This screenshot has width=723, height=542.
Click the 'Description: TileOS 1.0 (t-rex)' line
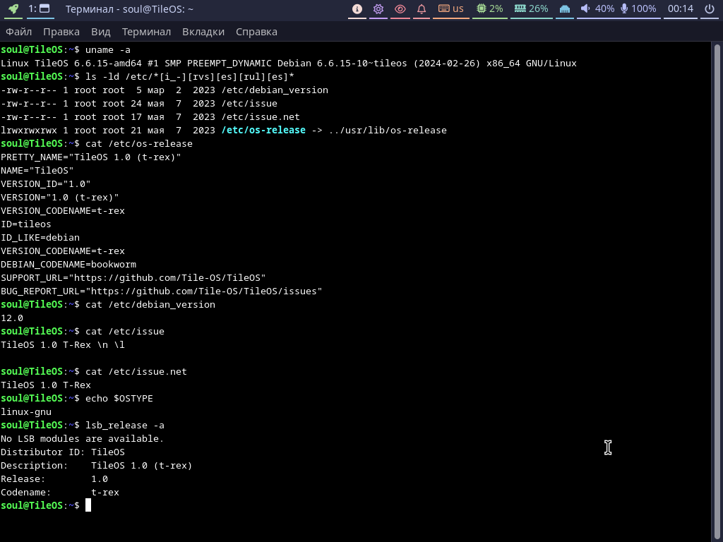(x=96, y=465)
